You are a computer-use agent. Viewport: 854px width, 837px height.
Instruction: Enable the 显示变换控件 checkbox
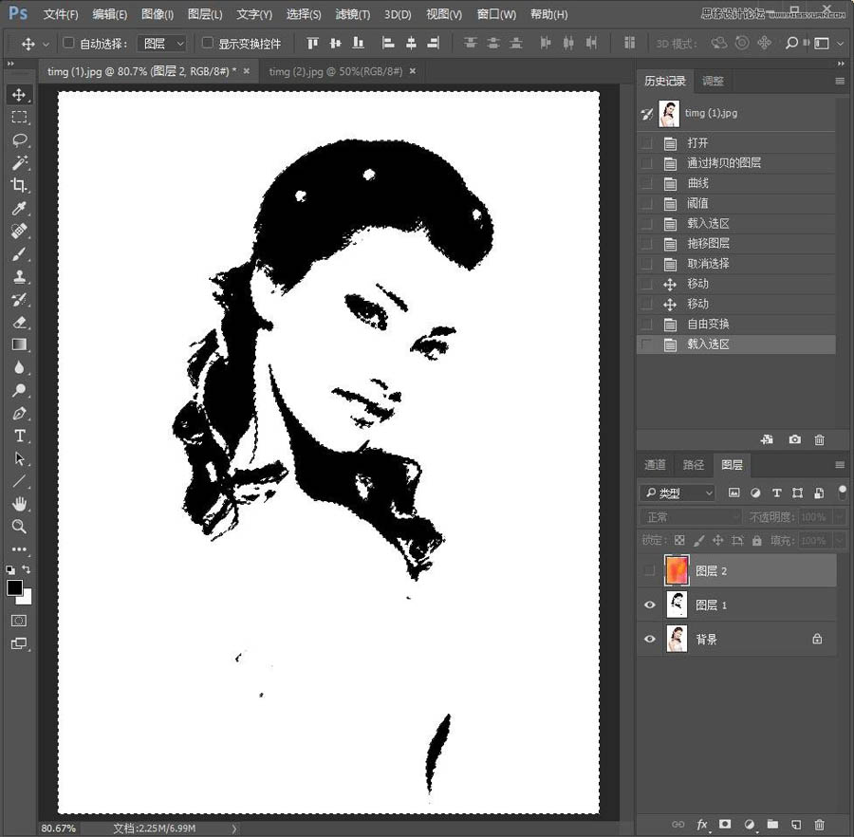[208, 44]
